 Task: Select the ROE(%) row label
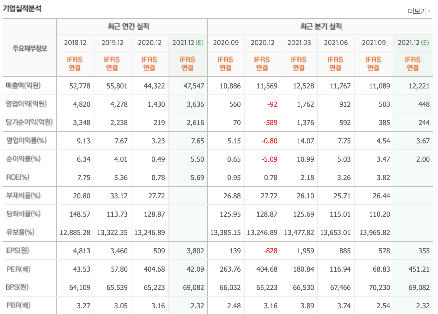point(18,177)
